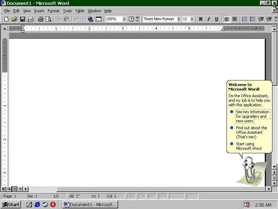This screenshot has height=209, width=278.
Task: Click the right indent ruler marker
Action: [223, 29]
